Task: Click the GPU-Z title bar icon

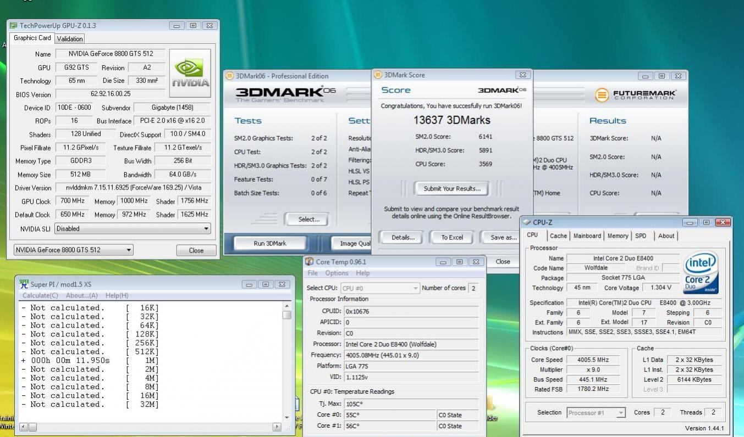Action: point(13,25)
